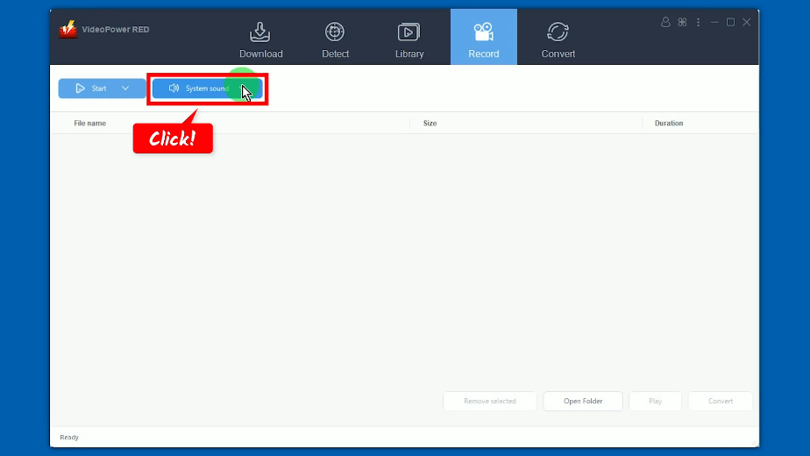Click the Remove selected button

489,401
